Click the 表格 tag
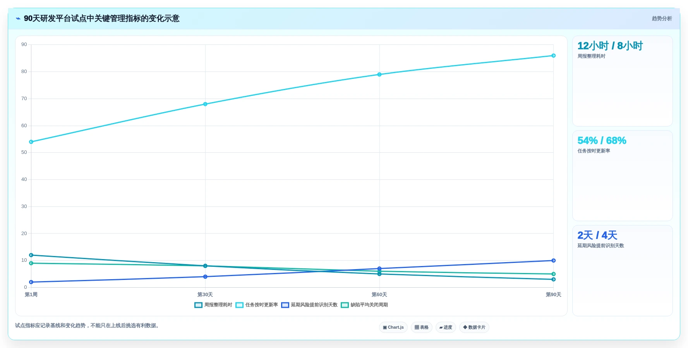 (422, 328)
